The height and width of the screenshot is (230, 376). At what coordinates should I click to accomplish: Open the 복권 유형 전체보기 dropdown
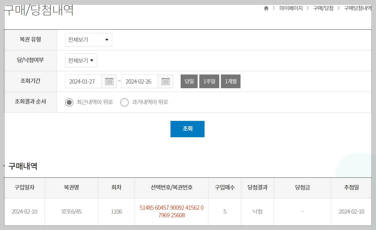88,40
